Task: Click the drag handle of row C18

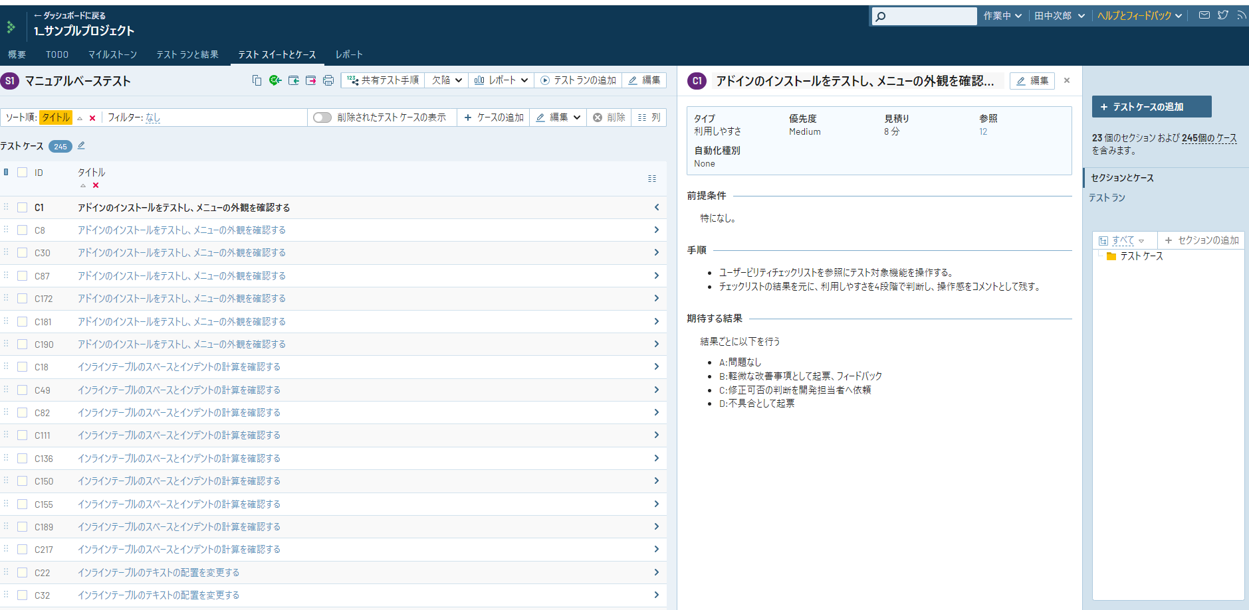Action: [x=6, y=366]
